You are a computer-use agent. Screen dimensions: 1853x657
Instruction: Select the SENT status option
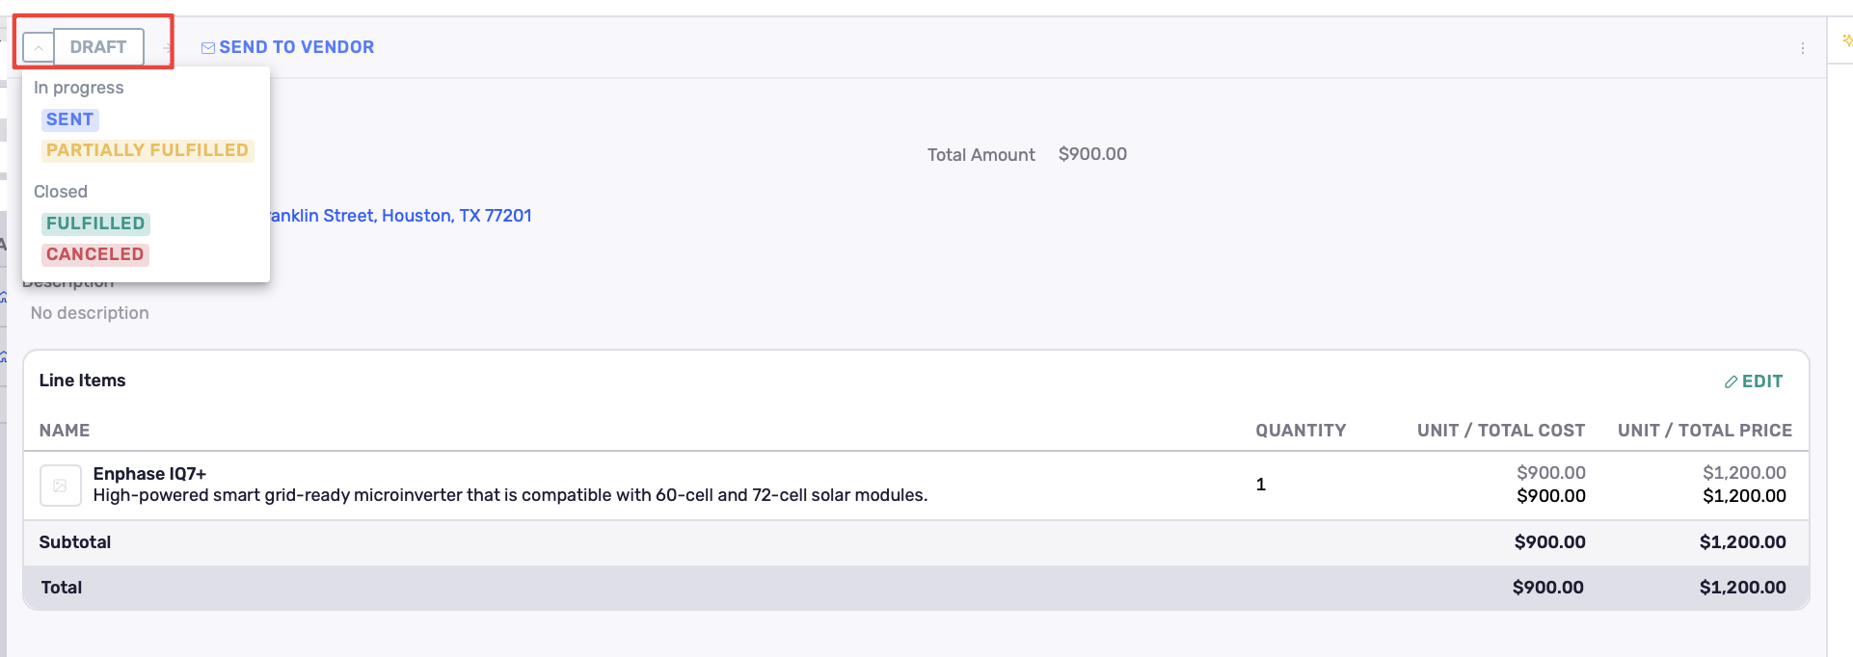[69, 119]
